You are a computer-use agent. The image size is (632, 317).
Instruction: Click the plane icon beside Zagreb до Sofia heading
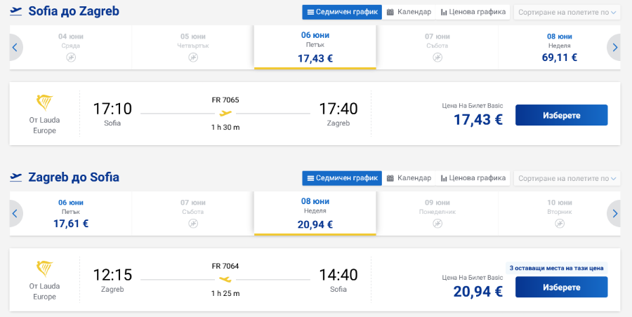(x=15, y=177)
